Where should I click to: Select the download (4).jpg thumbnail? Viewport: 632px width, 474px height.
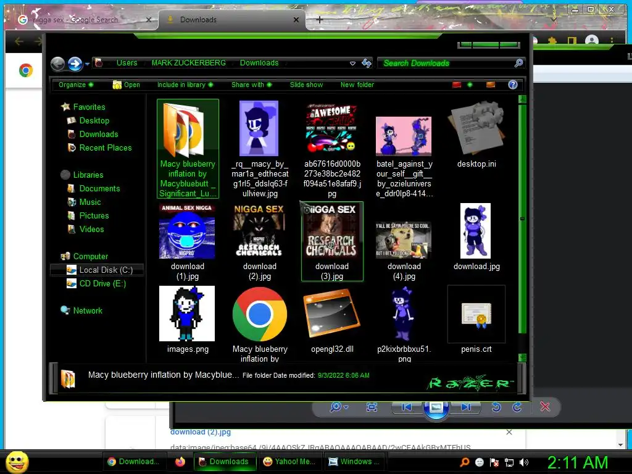(x=404, y=250)
